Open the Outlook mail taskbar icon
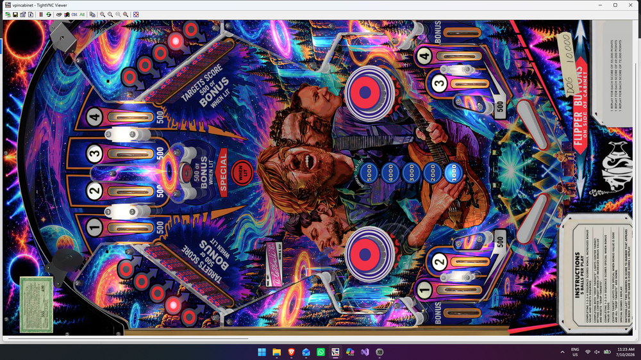 [x=306, y=352]
